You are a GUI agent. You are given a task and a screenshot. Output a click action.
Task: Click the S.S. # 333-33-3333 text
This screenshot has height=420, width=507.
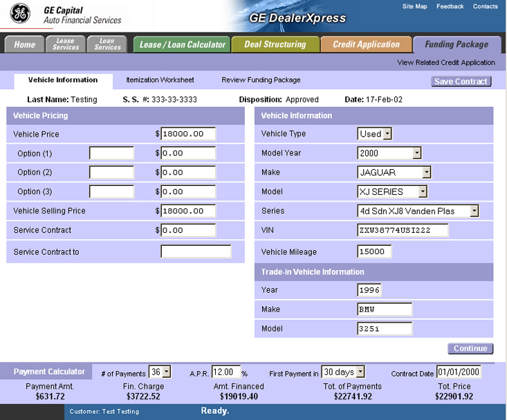[x=160, y=99]
